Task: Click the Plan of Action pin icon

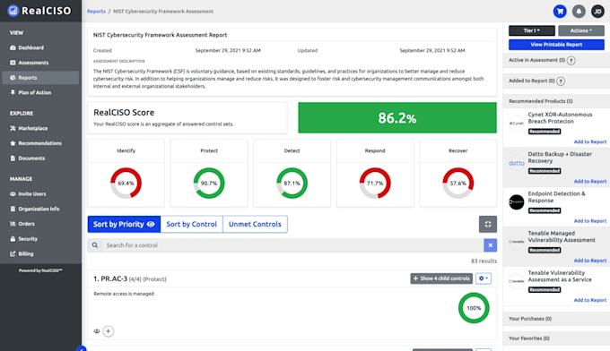Action: pyautogui.click(x=13, y=92)
